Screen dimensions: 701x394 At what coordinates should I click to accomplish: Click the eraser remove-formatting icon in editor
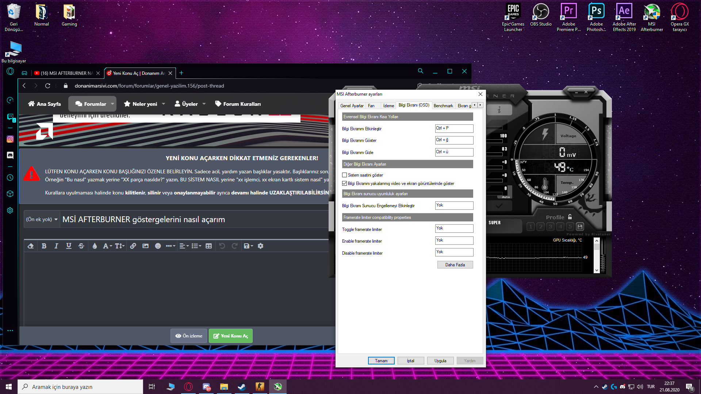pyautogui.click(x=31, y=246)
